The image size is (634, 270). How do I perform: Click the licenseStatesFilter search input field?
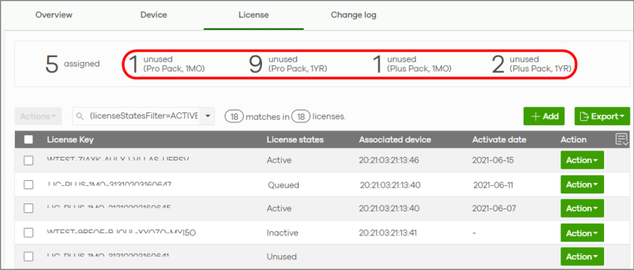pyautogui.click(x=143, y=116)
